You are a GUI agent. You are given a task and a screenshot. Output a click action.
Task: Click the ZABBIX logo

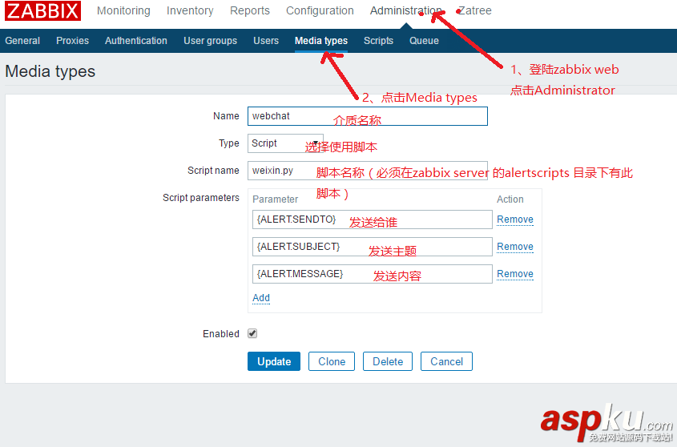point(42,10)
